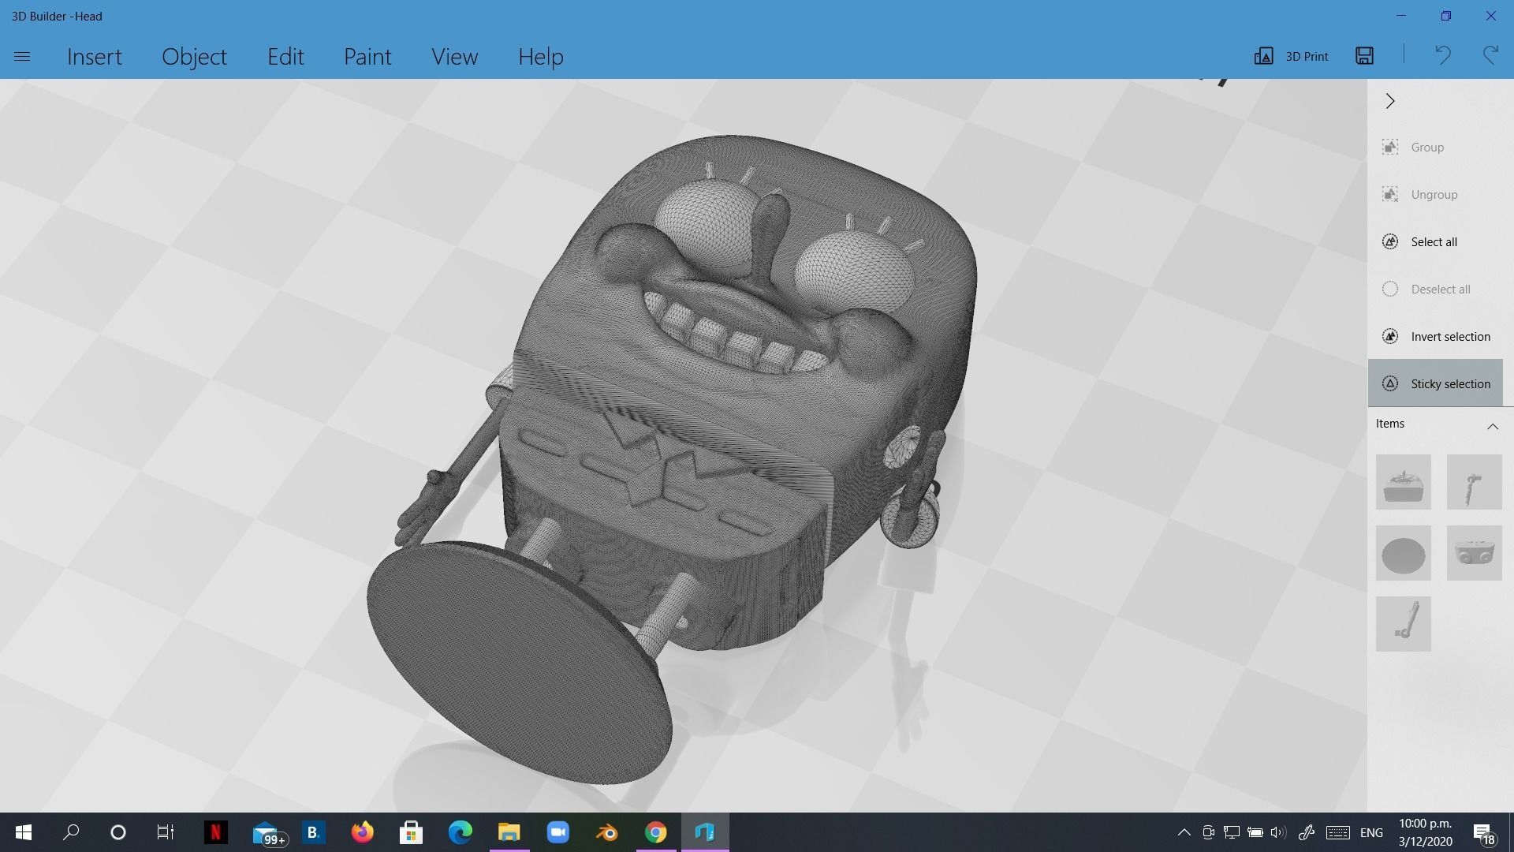This screenshot has height=852, width=1514.
Task: Open Task View from the taskbar
Action: [x=165, y=832]
